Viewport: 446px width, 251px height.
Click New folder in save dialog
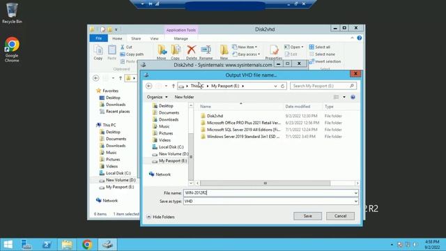point(184,97)
